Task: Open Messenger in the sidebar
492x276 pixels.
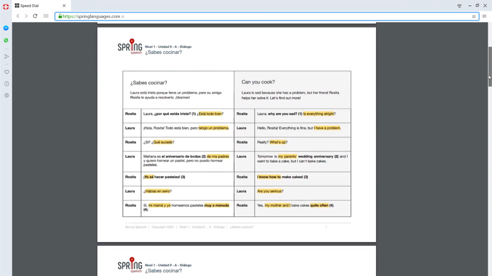Action: (6, 28)
